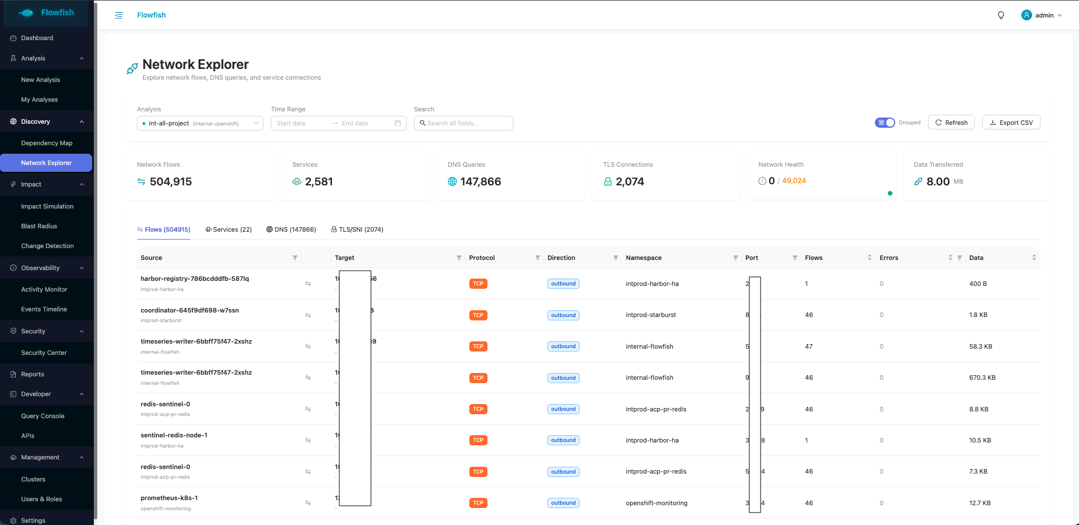This screenshot has width=1079, height=525.
Task: Switch to the Services (22) tab
Action: 228,229
